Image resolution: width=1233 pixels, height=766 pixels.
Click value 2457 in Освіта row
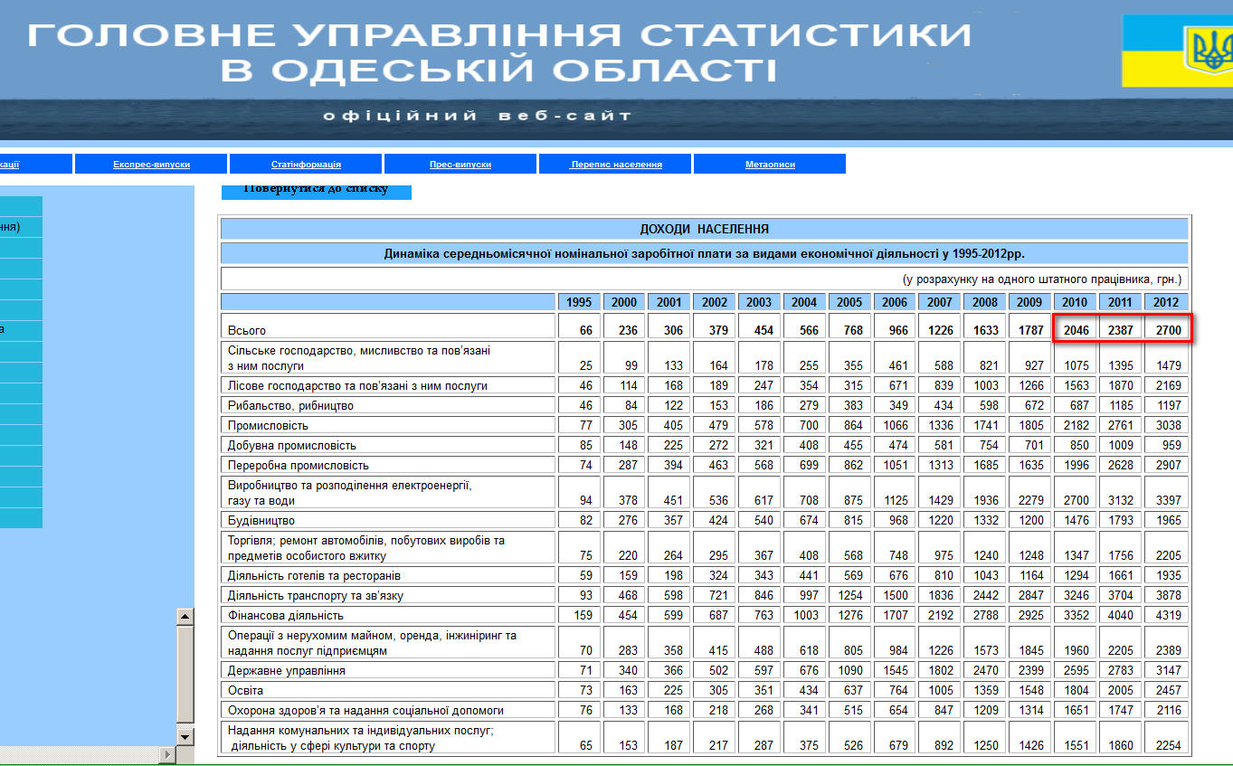[1167, 690]
